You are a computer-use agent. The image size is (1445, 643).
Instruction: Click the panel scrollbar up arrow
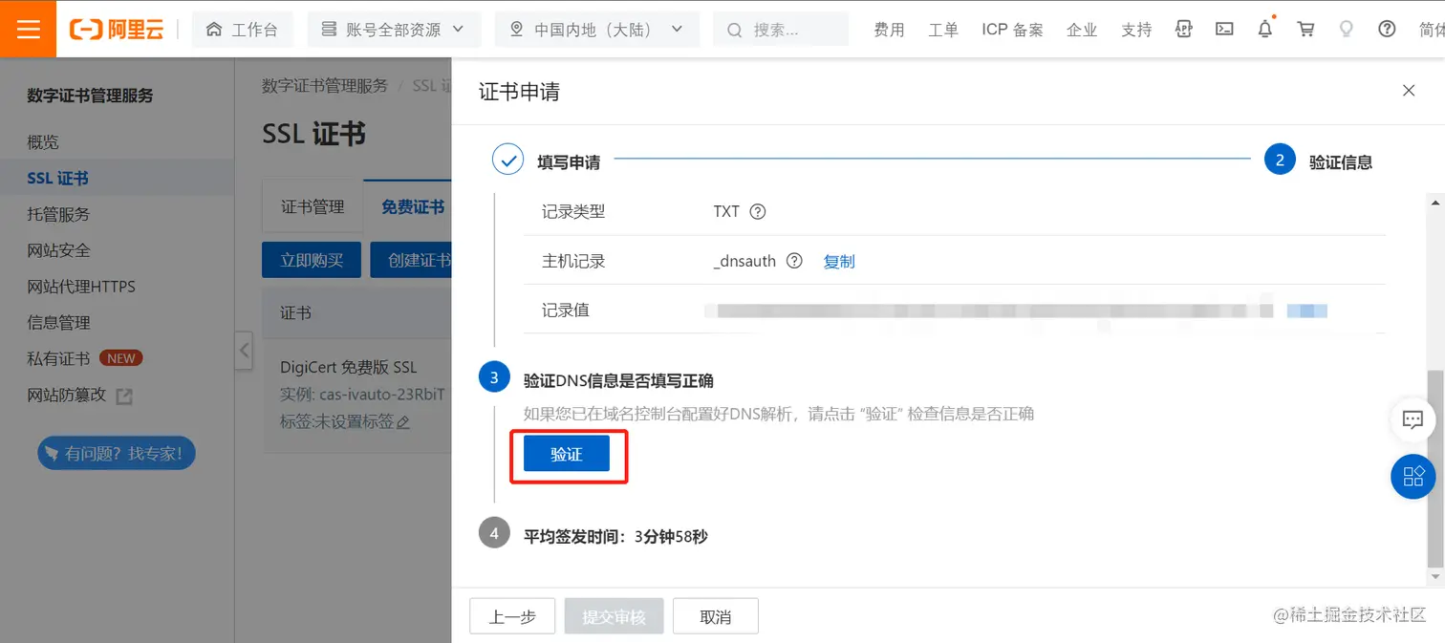(x=1435, y=204)
